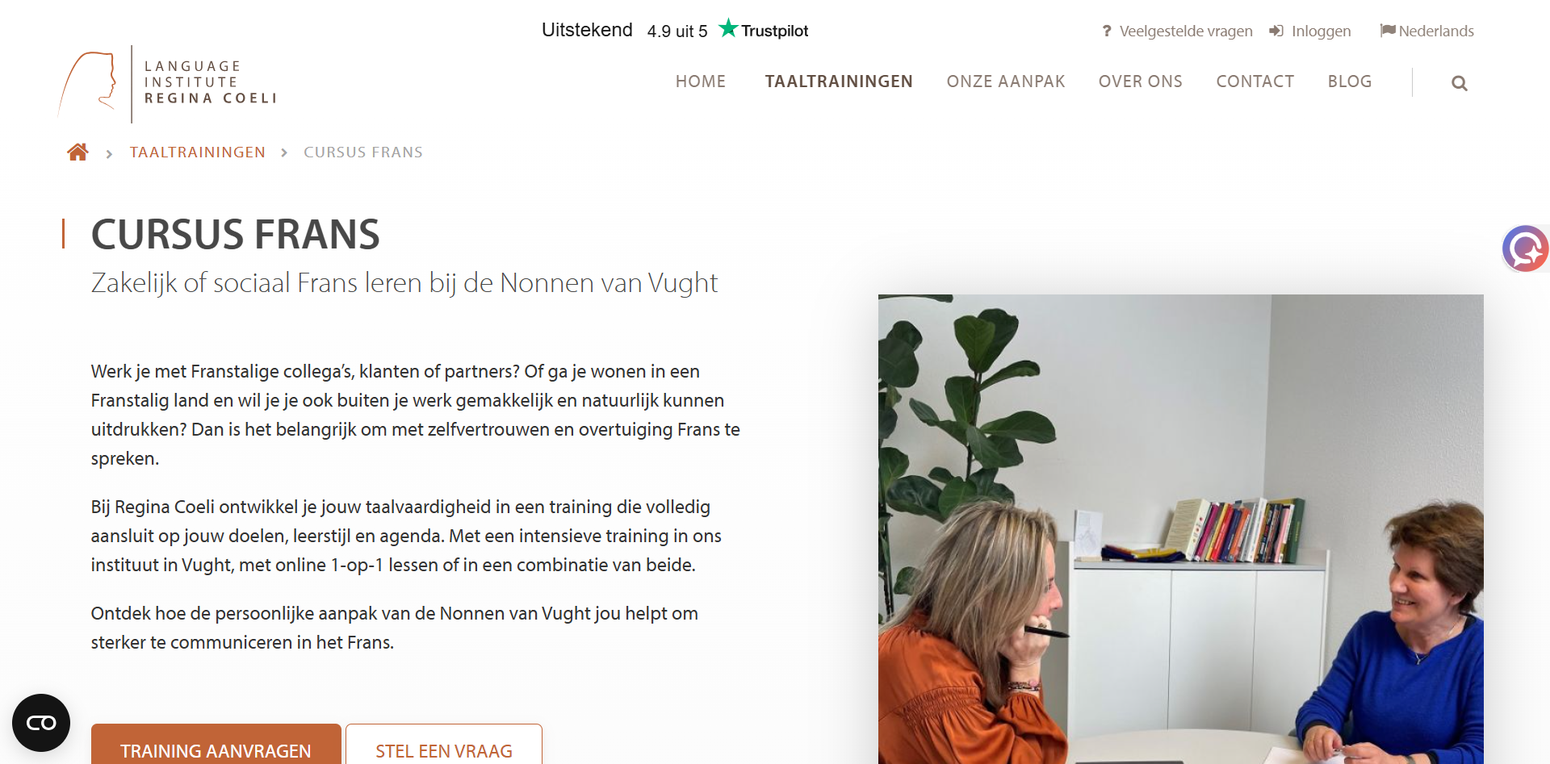
Task: Open the Over Ons menu
Action: coord(1140,81)
